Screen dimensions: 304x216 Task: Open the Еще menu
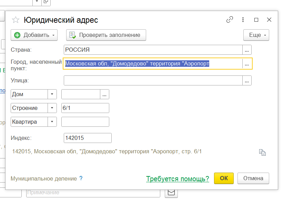[x=256, y=35]
